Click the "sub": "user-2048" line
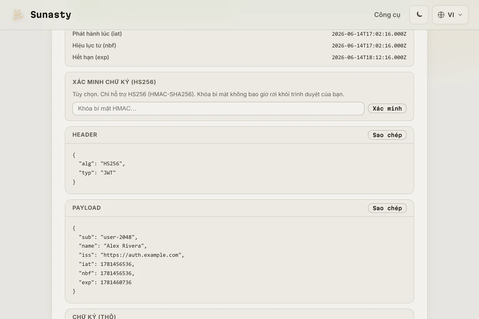This screenshot has width=479, height=319. coord(108,237)
